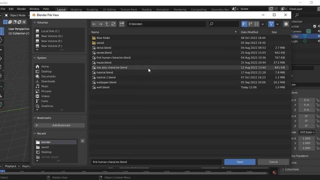Screen dimensions: 320x180
Task: Go to parent directory icon
Action: click(106, 24)
